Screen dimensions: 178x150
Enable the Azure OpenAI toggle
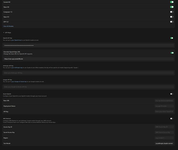[172, 94]
